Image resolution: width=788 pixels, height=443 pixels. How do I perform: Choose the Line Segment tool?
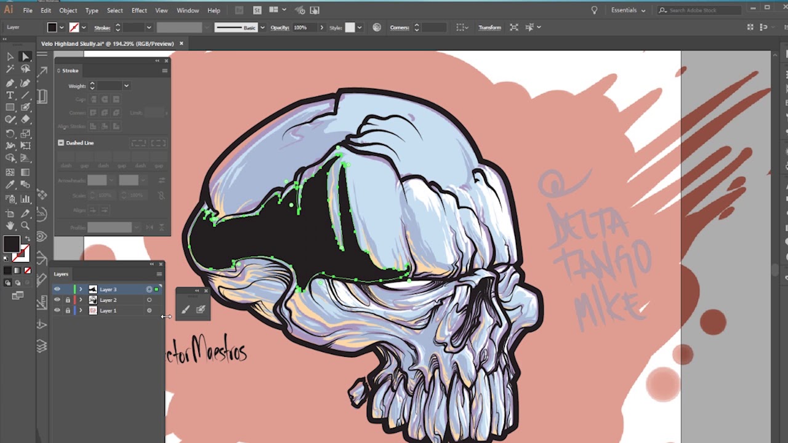(25, 95)
